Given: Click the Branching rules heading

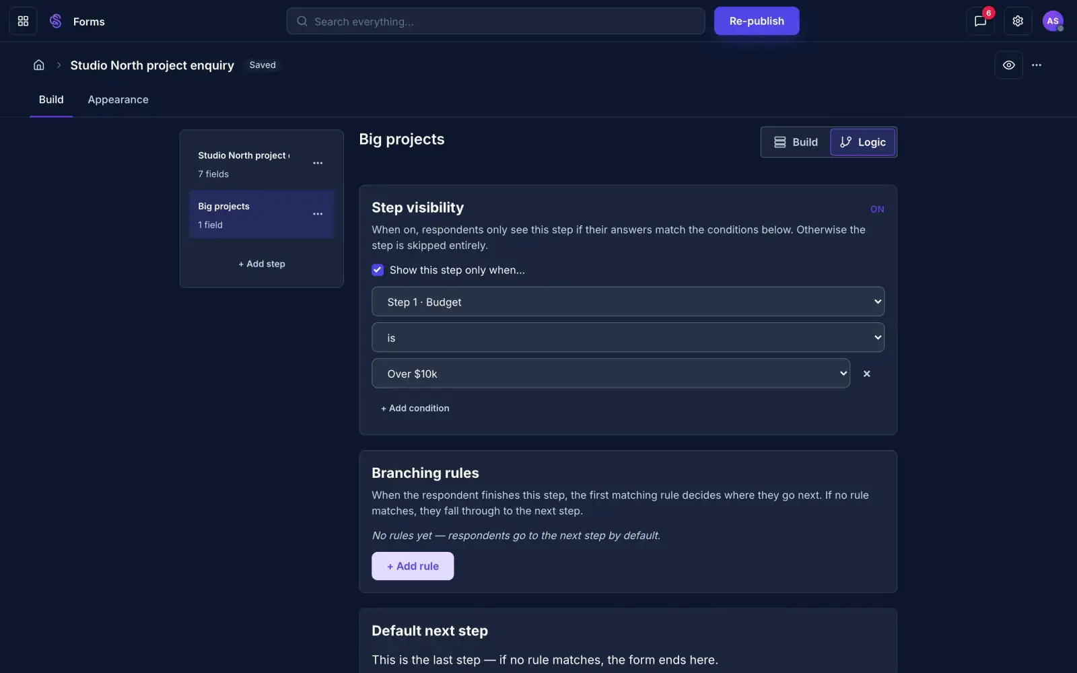Looking at the screenshot, I should click(425, 473).
